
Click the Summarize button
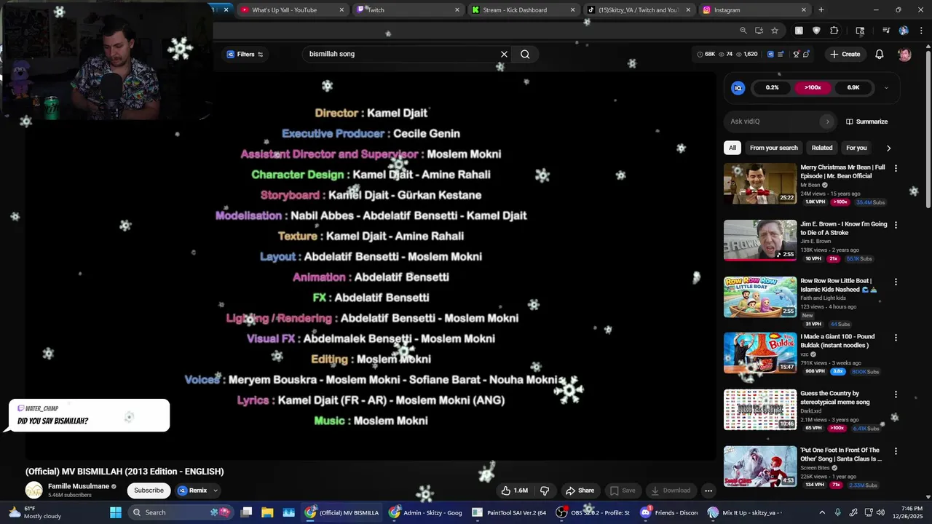pos(866,122)
